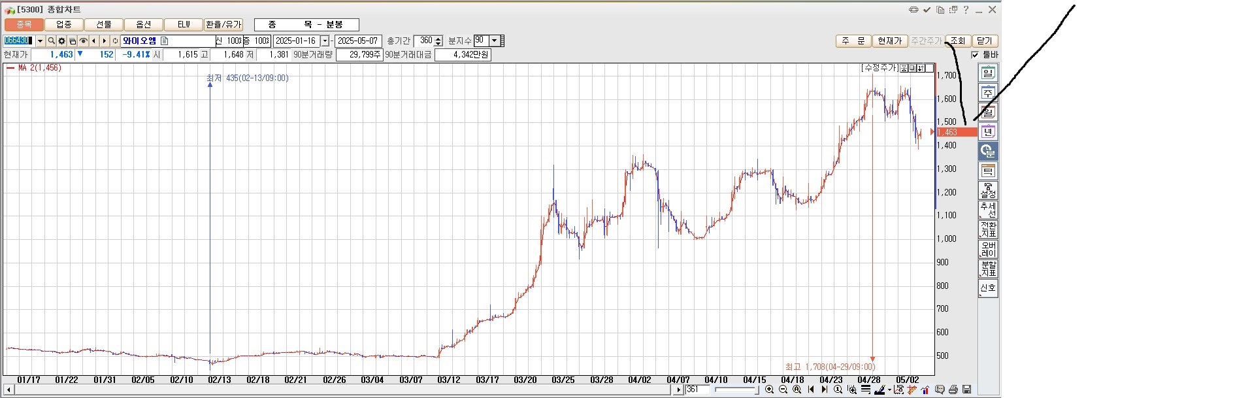Screen dimensions: 1250x398
Task: Click the bottom zoom slider handle
Action: point(757,390)
